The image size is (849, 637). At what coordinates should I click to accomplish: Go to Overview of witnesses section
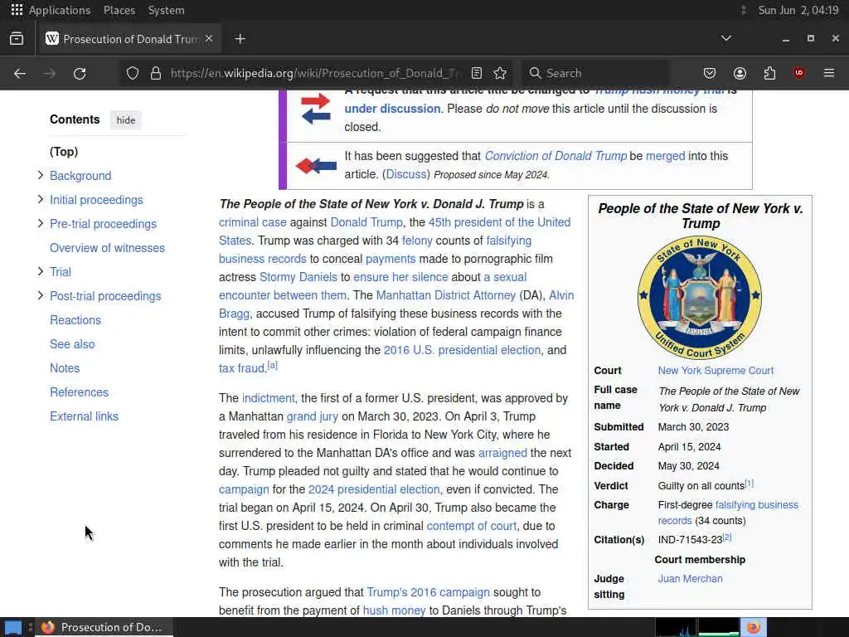click(x=107, y=247)
